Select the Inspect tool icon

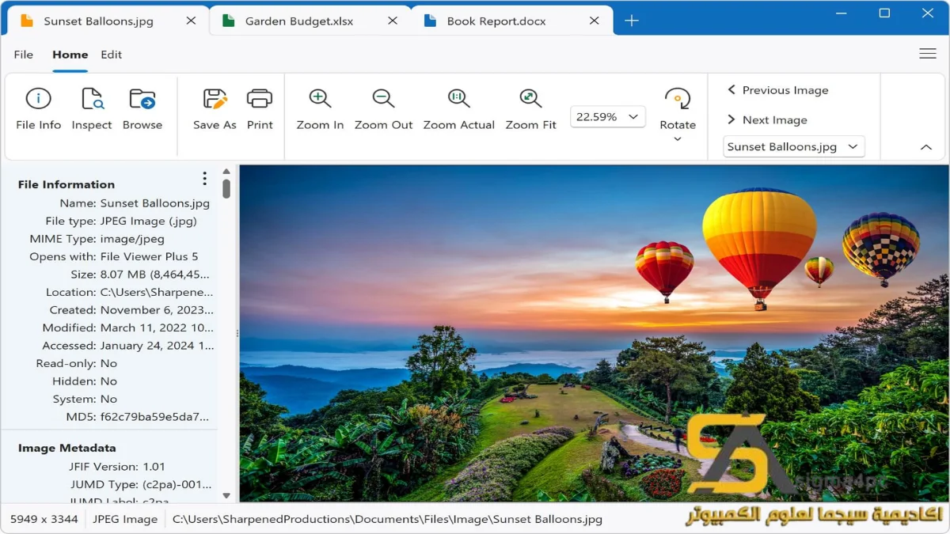[x=92, y=99]
